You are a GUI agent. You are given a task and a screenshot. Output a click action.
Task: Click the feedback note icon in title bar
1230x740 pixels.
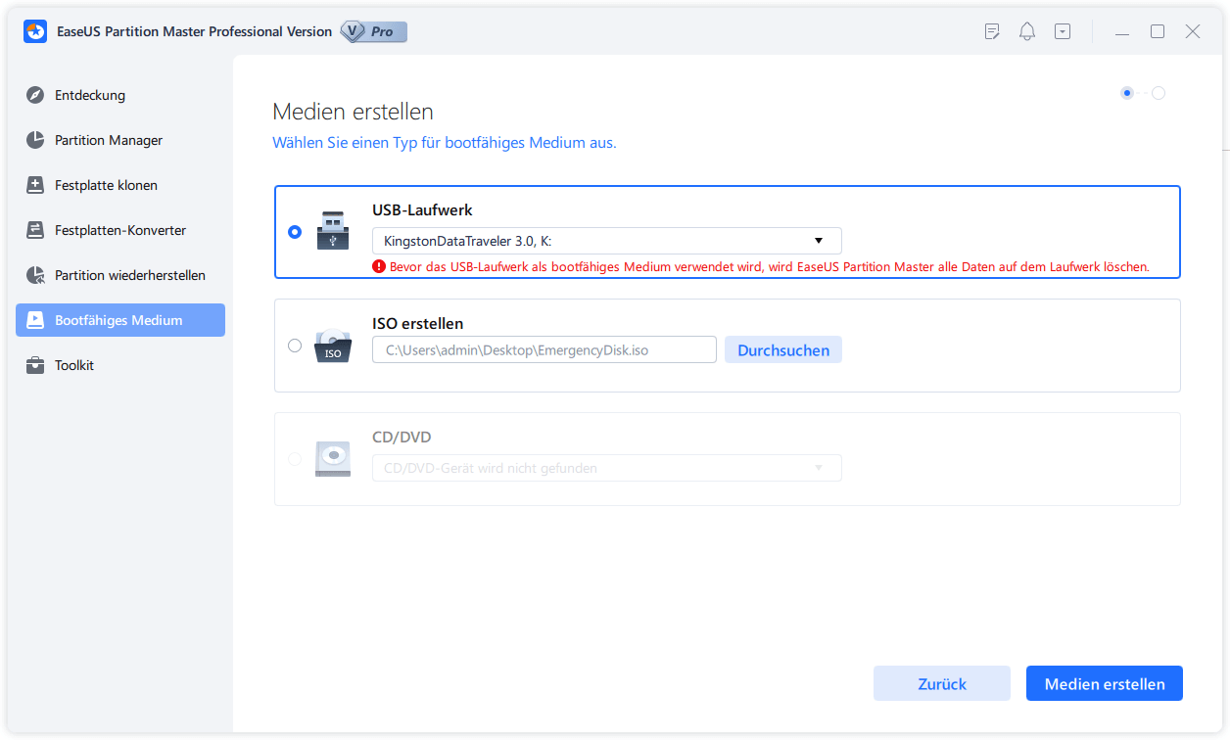(992, 31)
